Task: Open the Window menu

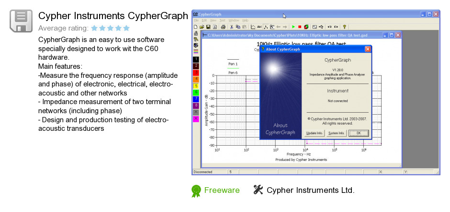Action: tap(234, 21)
